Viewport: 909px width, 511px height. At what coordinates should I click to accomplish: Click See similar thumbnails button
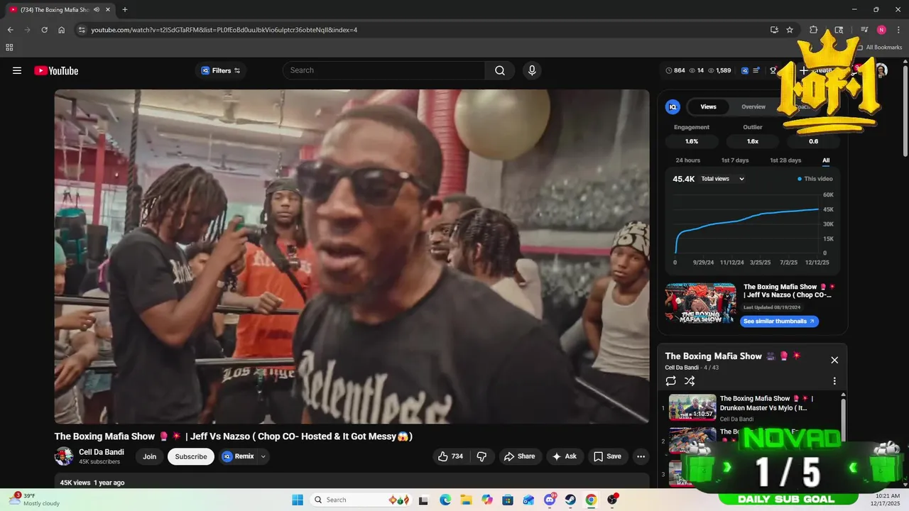click(779, 322)
